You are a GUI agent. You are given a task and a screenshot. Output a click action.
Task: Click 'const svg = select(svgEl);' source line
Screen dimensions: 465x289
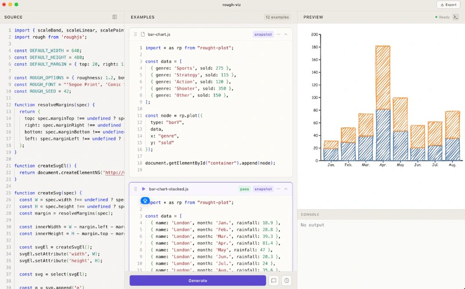click(53, 274)
